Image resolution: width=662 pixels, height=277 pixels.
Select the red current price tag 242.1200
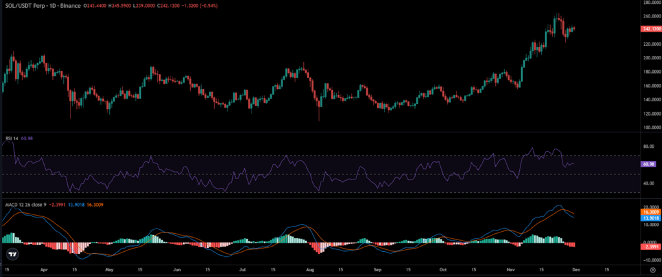(650, 28)
